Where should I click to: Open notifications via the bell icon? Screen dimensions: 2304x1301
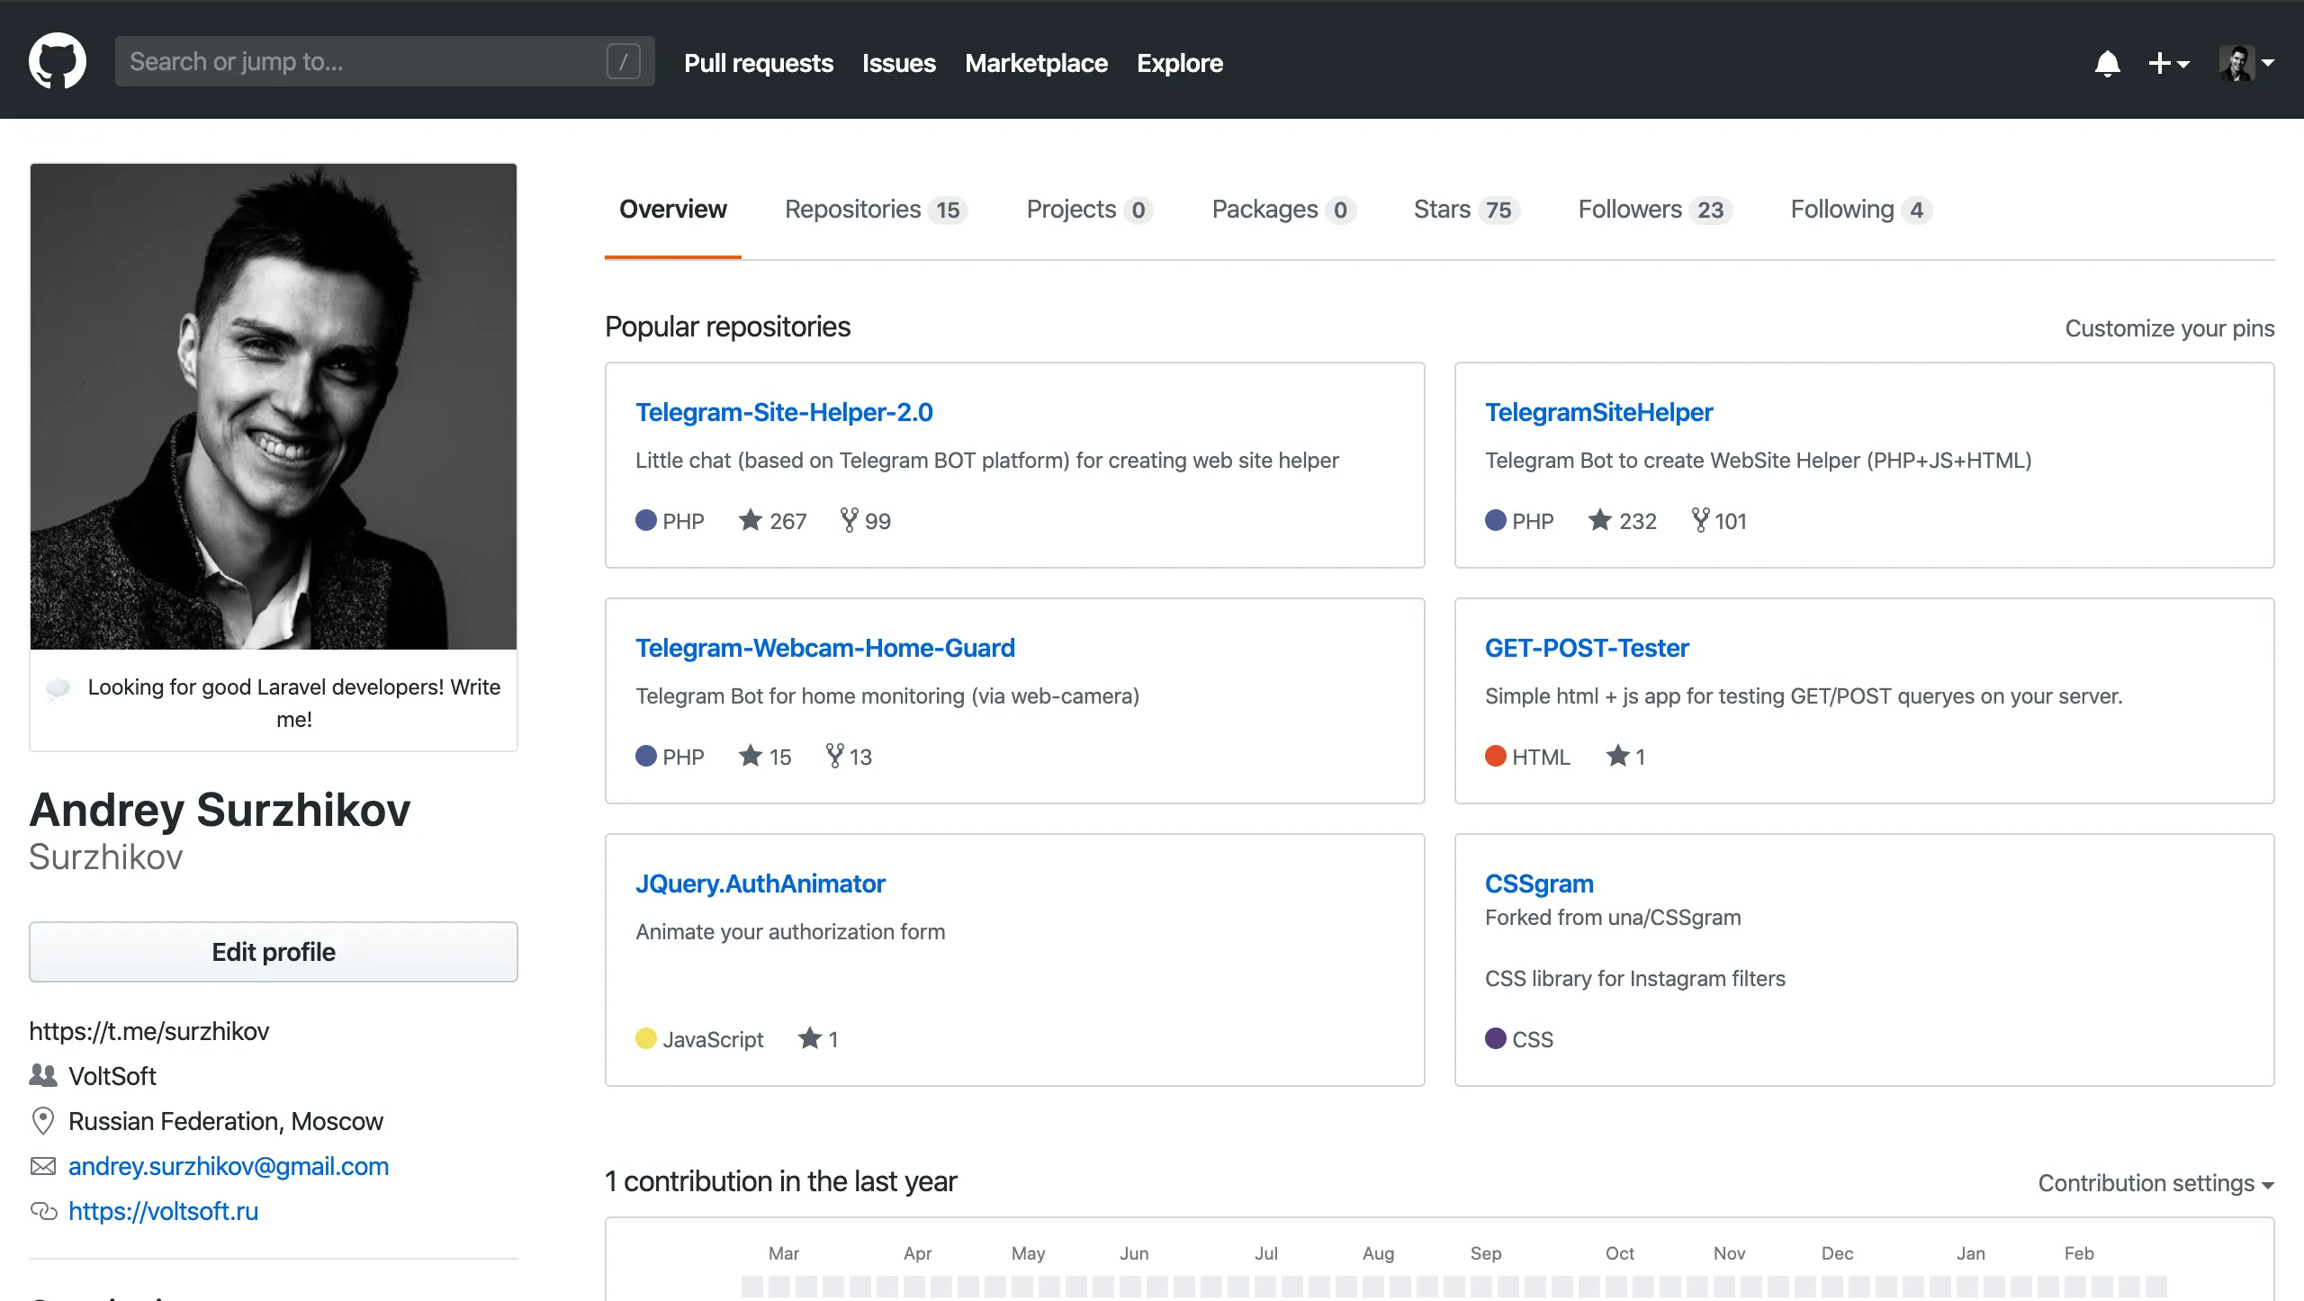(2108, 63)
